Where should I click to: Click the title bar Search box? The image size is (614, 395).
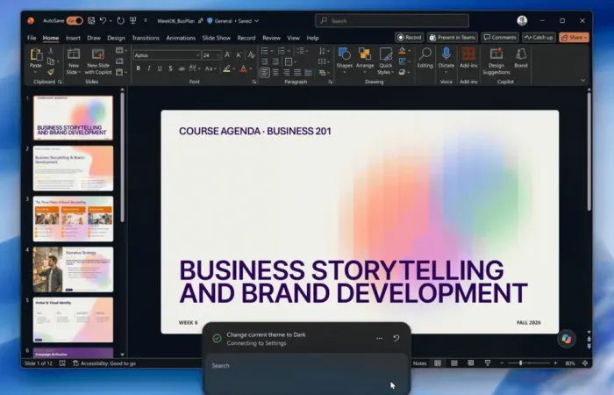click(x=391, y=21)
